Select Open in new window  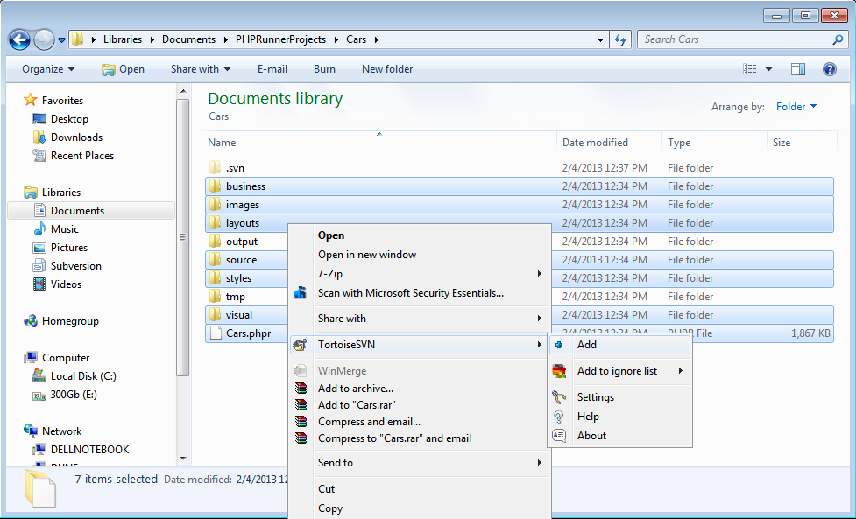click(x=420, y=255)
